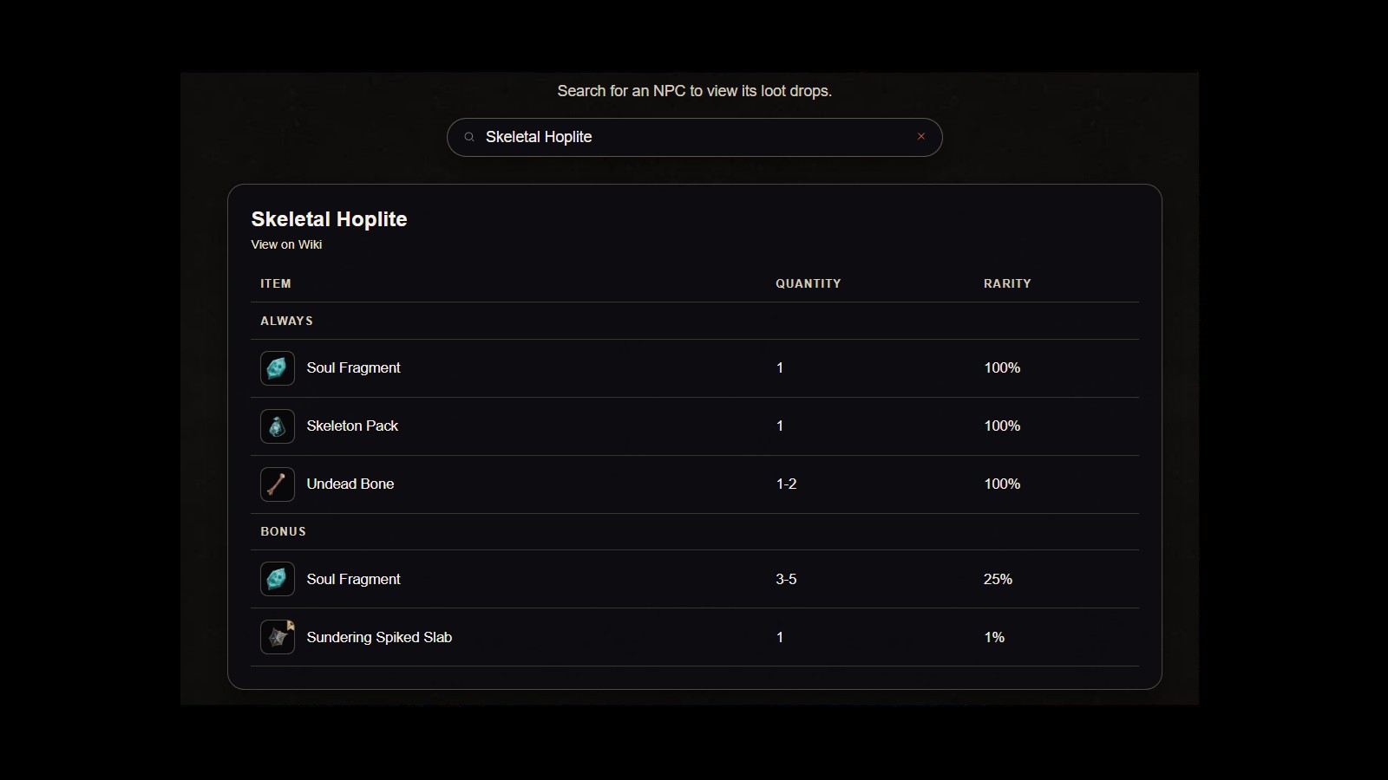Image resolution: width=1388 pixels, height=780 pixels.
Task: Select the Skeleton Pack item name
Action: point(352,426)
